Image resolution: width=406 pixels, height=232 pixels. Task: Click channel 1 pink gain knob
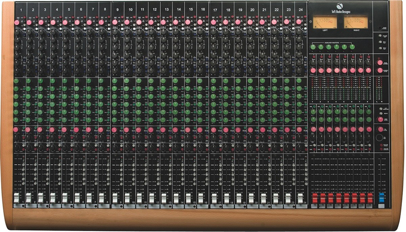coord(17,22)
